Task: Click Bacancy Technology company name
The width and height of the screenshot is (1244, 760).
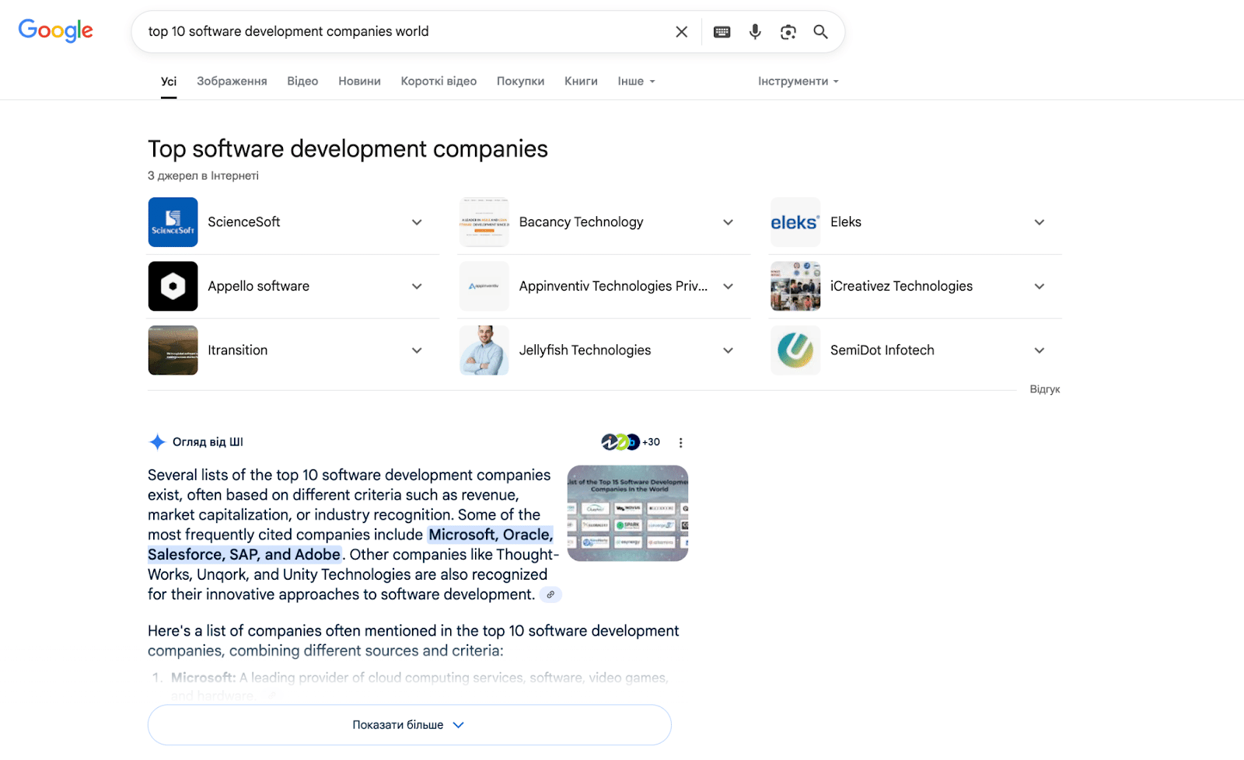Action: click(x=581, y=222)
